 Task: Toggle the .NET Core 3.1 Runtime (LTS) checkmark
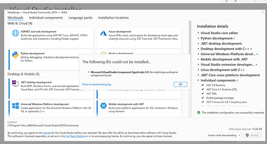(203, 89)
